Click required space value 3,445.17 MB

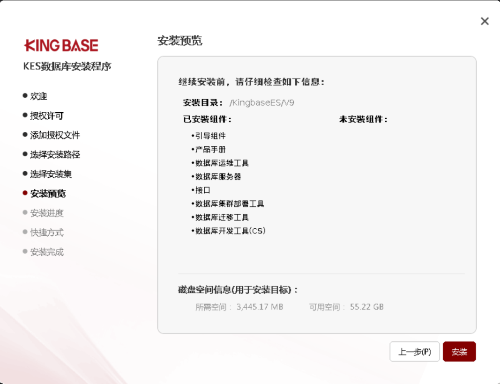pos(260,307)
